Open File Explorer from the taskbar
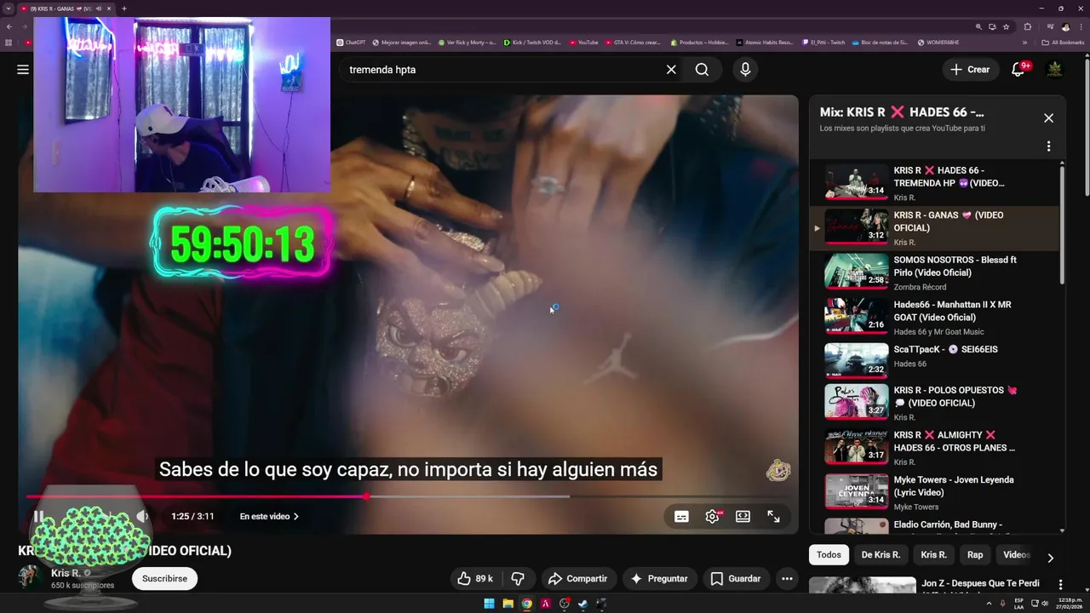The width and height of the screenshot is (1090, 613). [508, 604]
